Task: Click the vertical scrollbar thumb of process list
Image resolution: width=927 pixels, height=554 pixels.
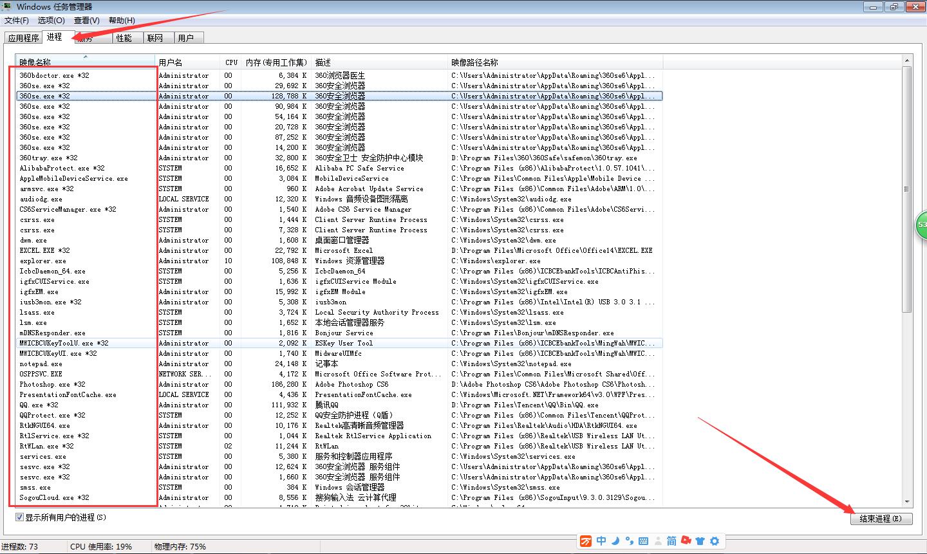Action: tap(907, 189)
